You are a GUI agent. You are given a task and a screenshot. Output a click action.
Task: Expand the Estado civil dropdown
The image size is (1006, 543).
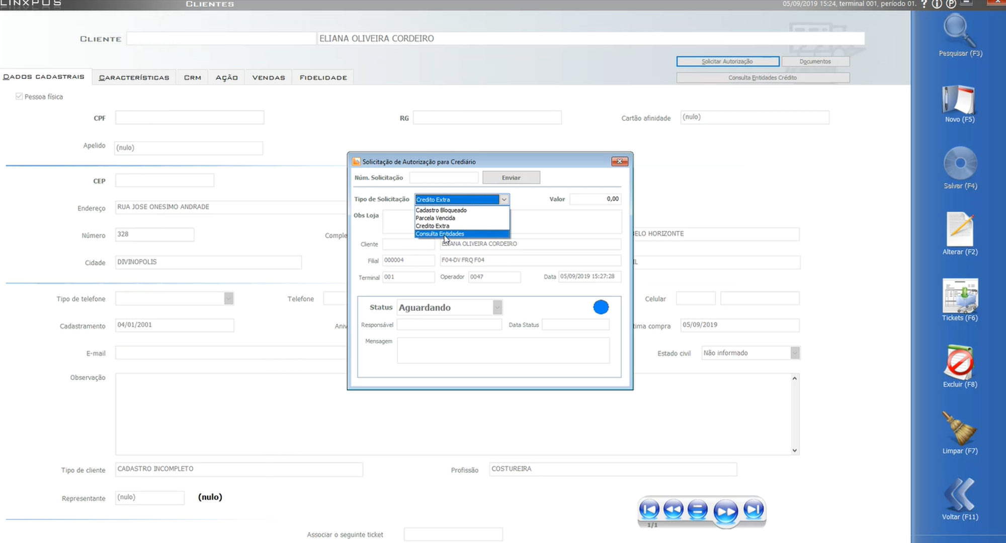[x=795, y=353]
